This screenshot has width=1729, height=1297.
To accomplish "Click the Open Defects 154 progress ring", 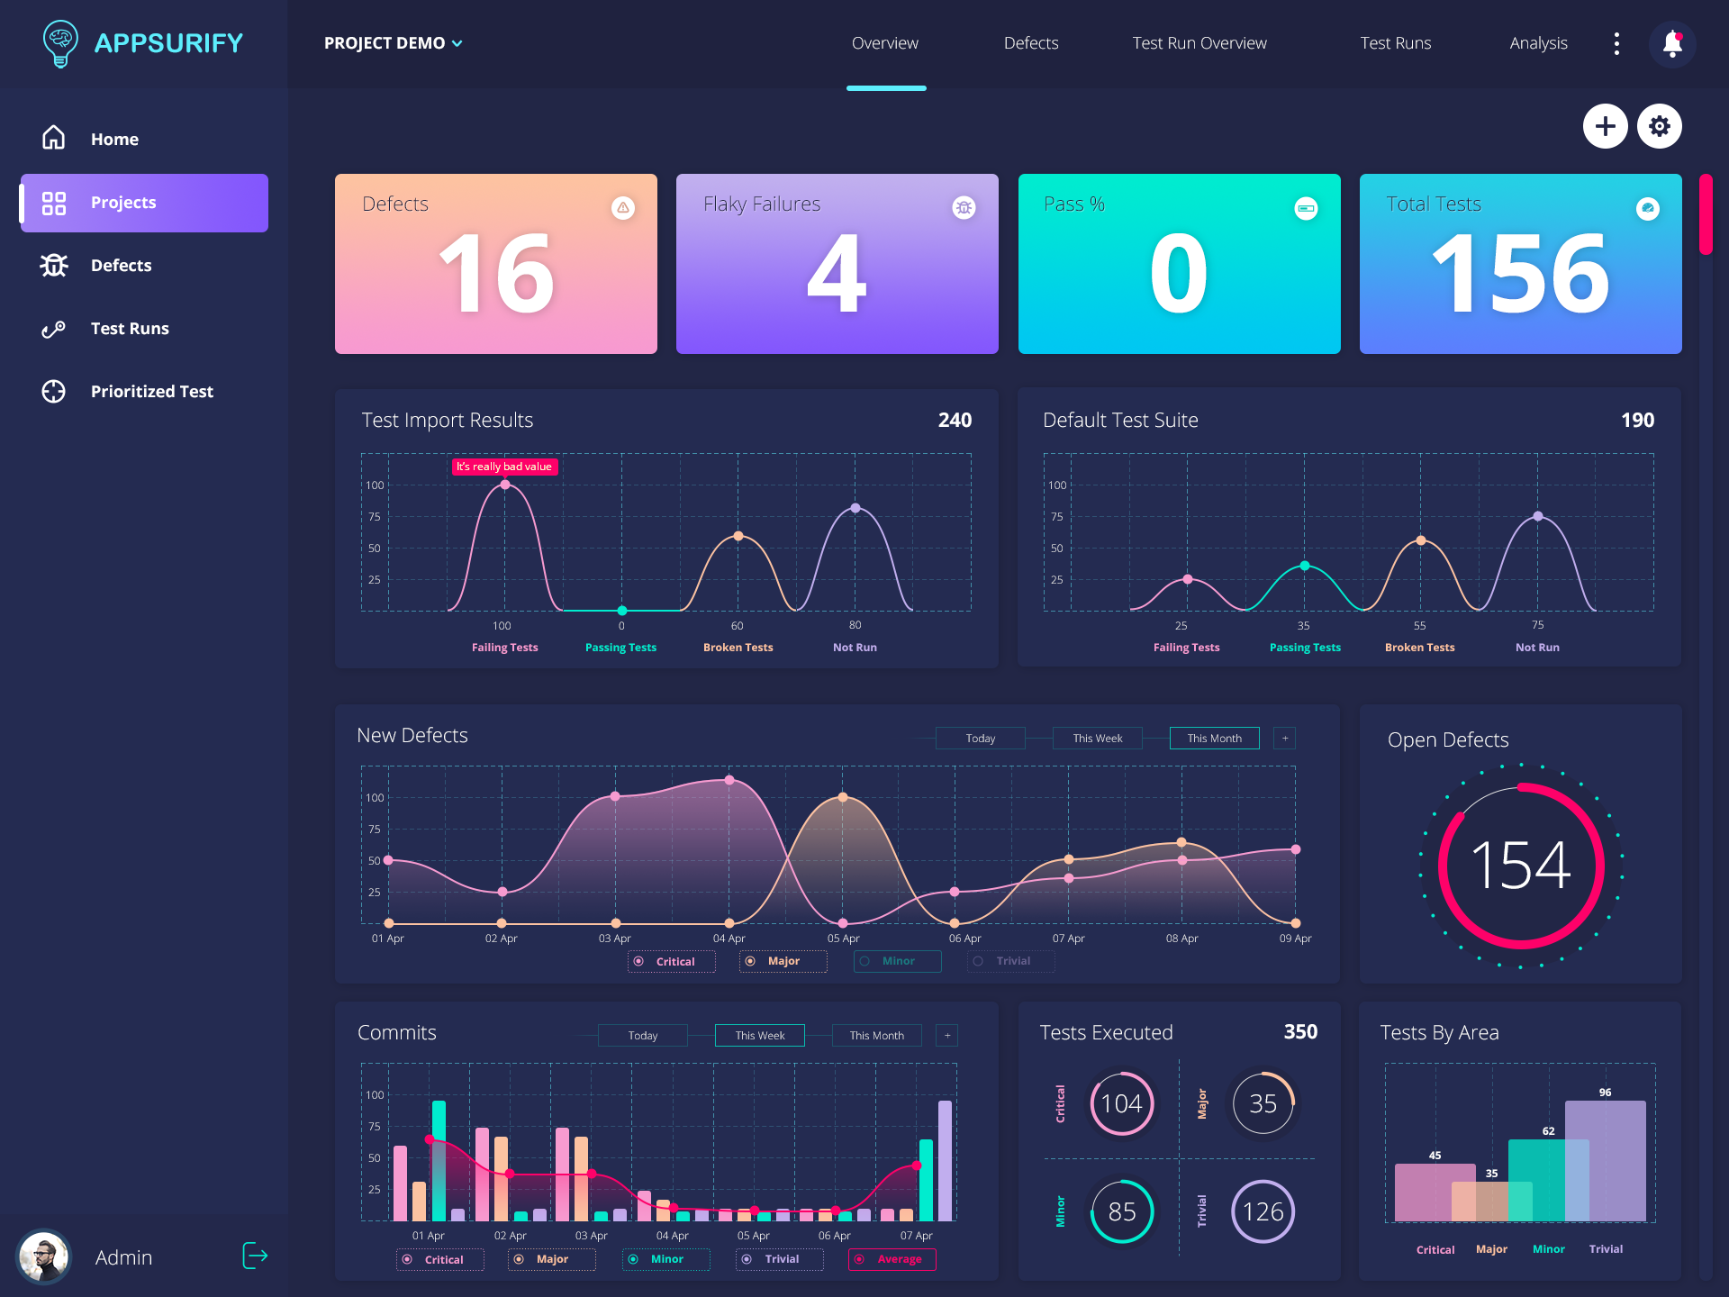I will [1521, 866].
